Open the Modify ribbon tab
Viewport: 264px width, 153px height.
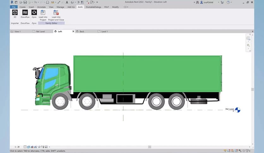(x=115, y=7)
